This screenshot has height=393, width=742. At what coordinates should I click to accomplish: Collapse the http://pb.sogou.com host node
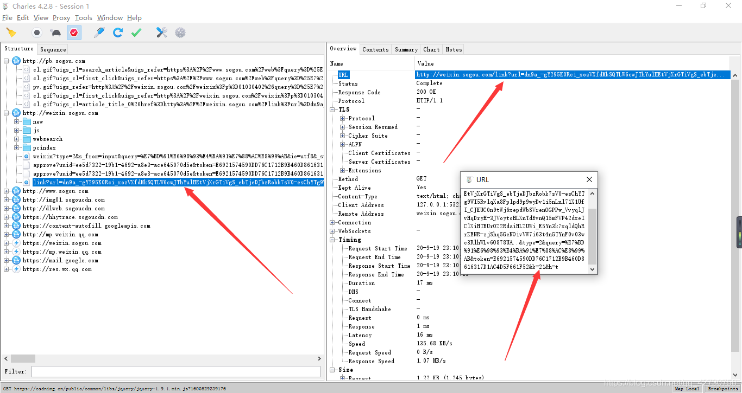click(7, 61)
